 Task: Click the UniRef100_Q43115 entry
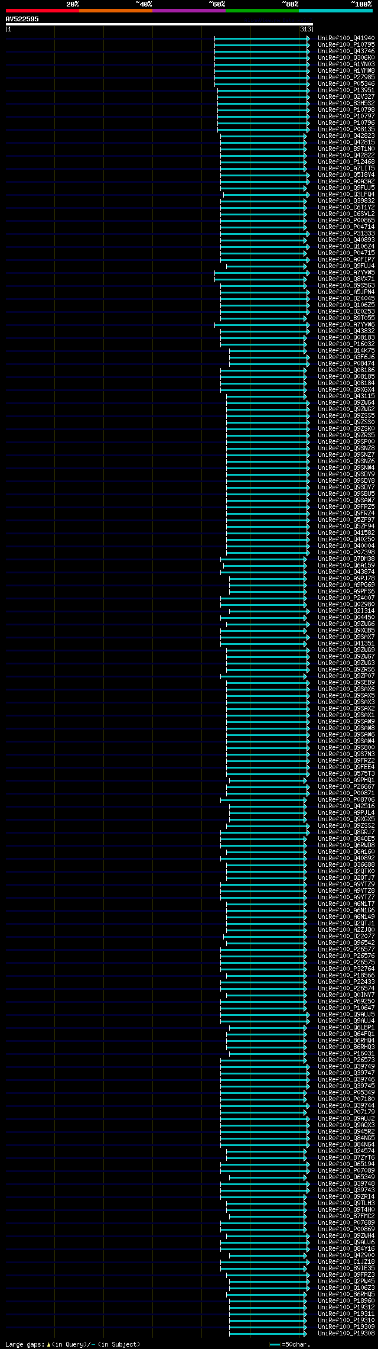click(x=346, y=396)
